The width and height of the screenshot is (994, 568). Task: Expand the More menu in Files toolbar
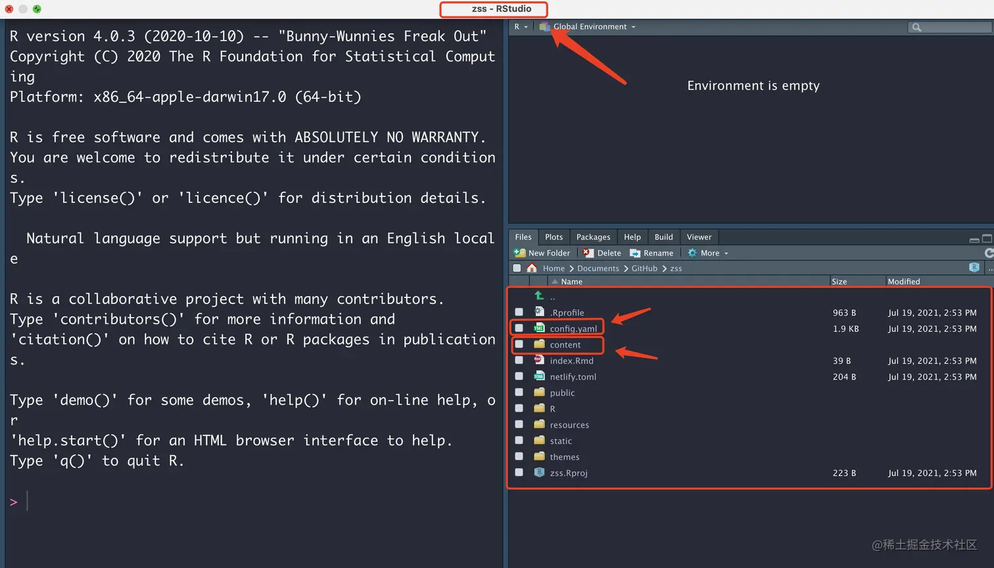[x=708, y=253]
